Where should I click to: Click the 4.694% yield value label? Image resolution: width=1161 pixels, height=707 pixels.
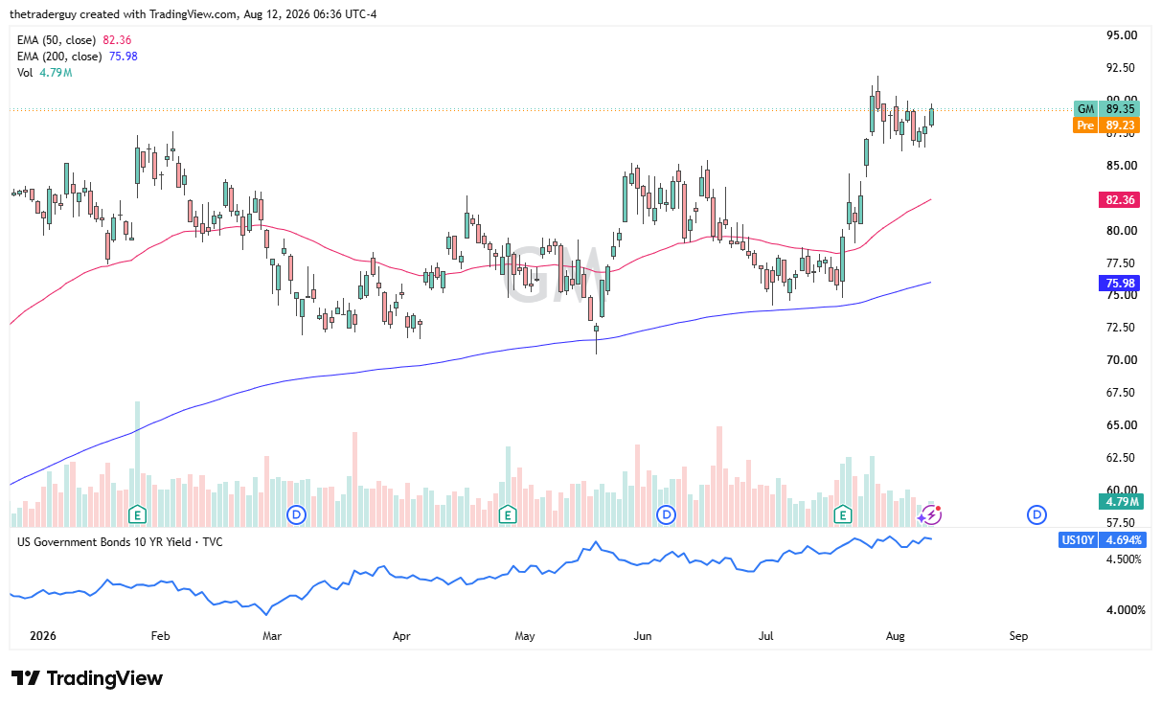point(1124,540)
